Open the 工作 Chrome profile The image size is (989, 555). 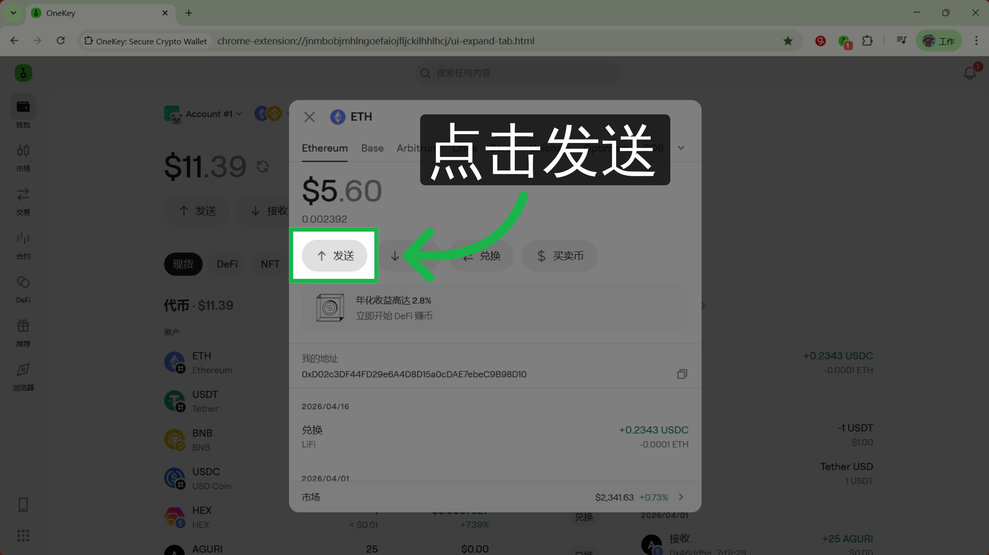[x=939, y=41]
